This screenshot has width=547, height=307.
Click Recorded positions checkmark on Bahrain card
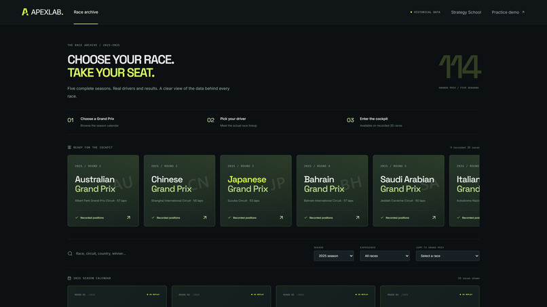[x=306, y=218]
